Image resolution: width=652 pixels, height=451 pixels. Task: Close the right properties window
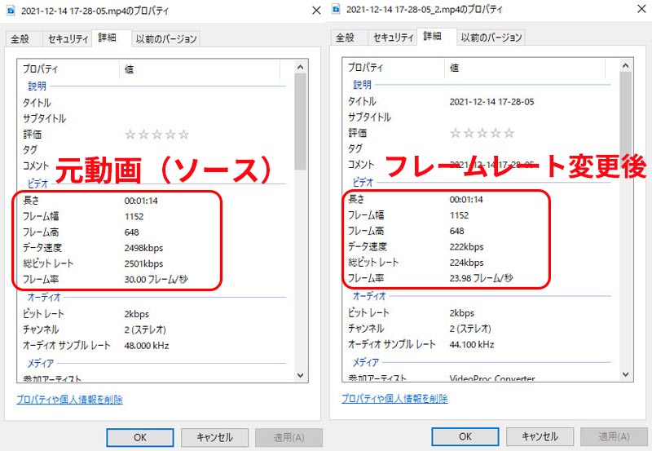(x=641, y=9)
